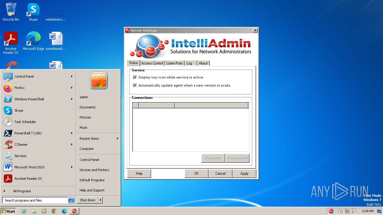Screen dimensions: 383x215
Task: Launch Google Chrome from the taskbar
Action: 54,211
